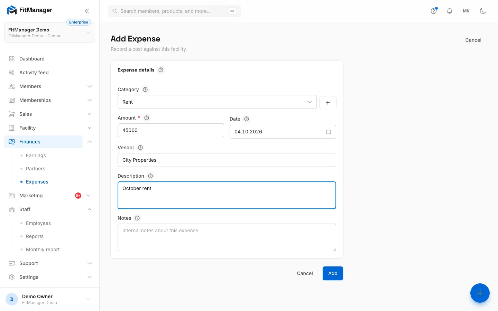Select Expenses in the sidebar
Image resolution: width=498 pixels, height=311 pixels.
click(37, 182)
